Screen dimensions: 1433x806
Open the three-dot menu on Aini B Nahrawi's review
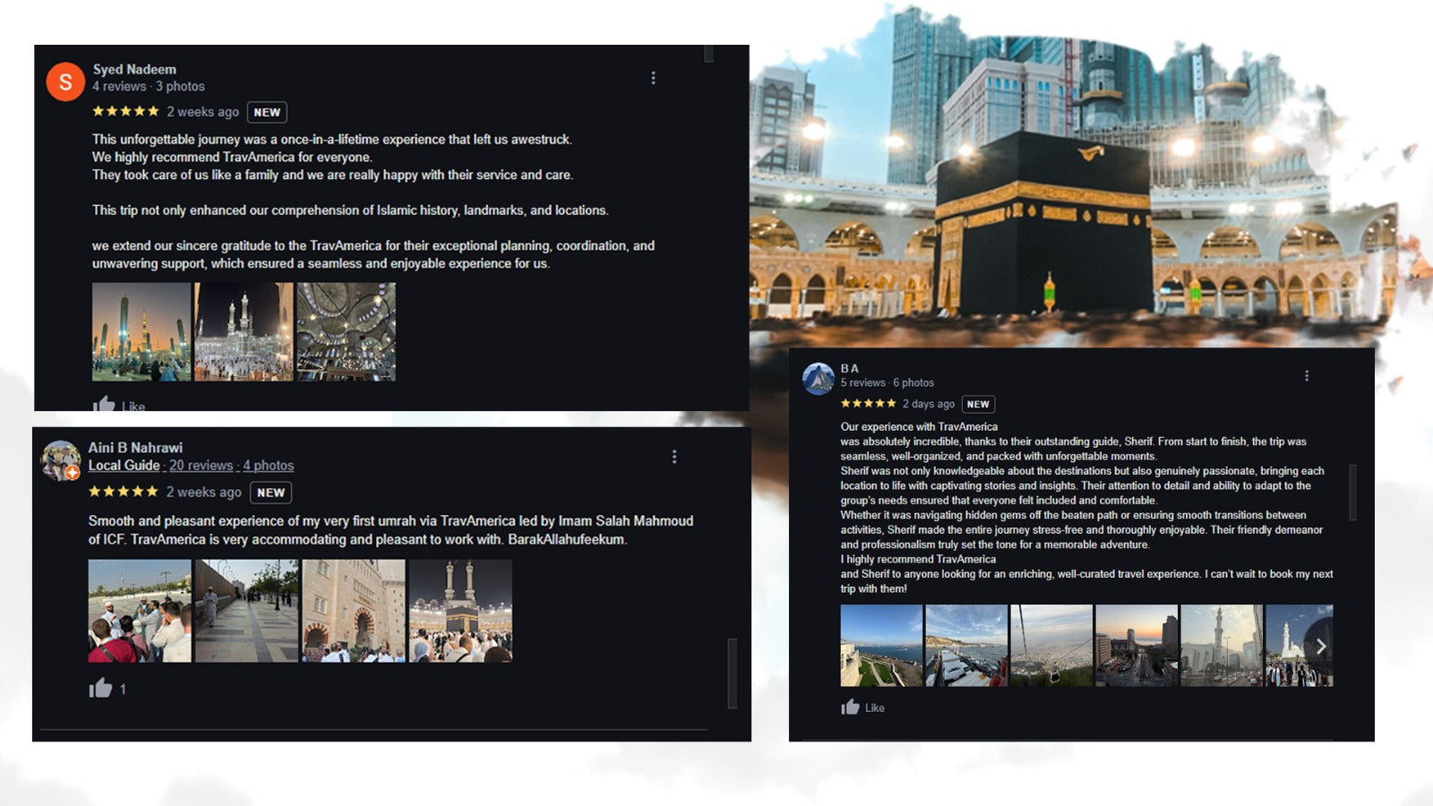[x=674, y=457]
